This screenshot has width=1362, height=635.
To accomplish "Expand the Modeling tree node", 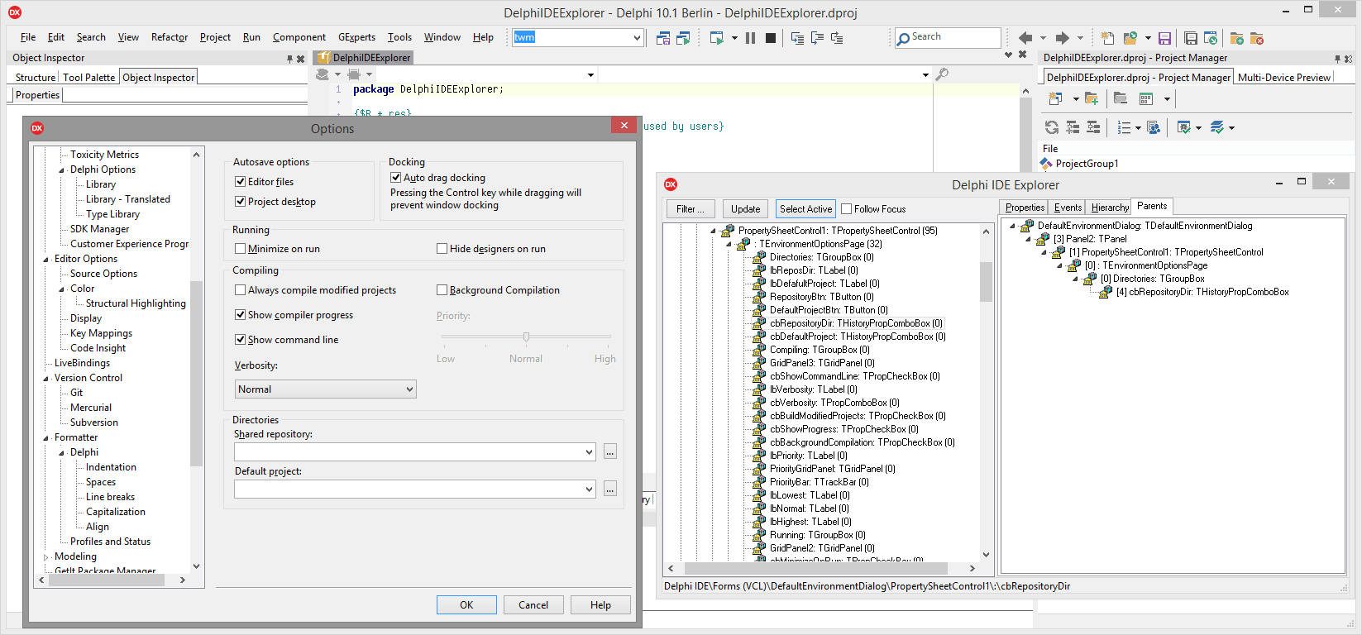I will tap(46, 557).
